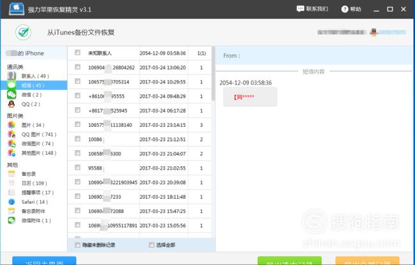Open the 备忘录附件 icon

pyautogui.click(x=11, y=211)
